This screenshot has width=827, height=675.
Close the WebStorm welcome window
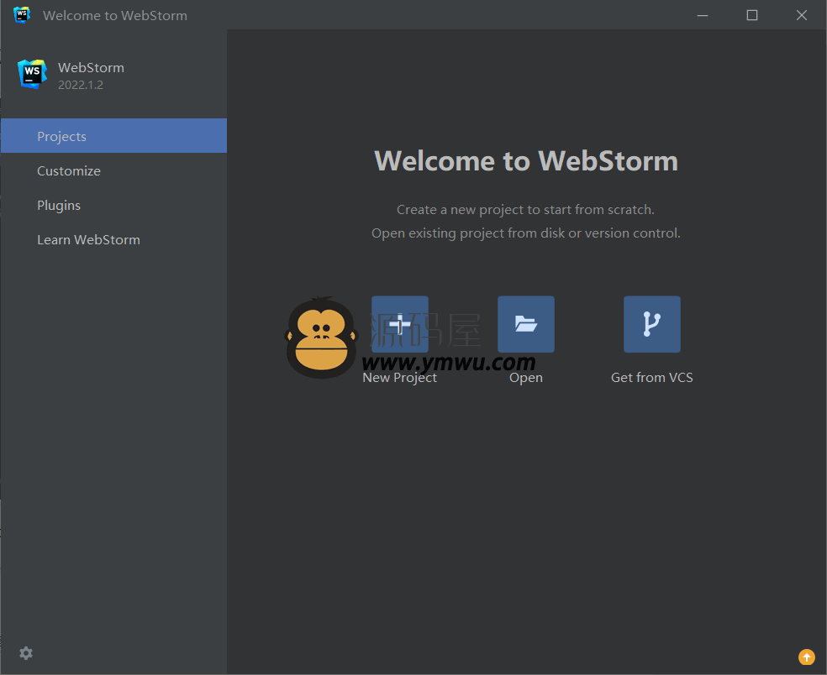point(802,15)
